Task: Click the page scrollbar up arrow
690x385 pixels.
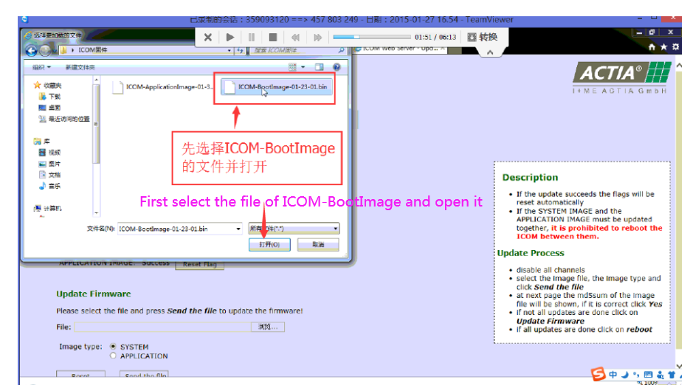Action: [x=679, y=66]
